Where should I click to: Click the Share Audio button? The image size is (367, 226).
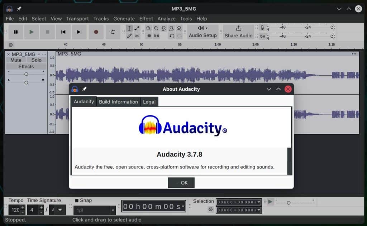[238, 32]
